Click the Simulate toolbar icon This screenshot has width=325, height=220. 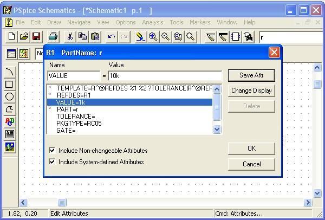(24, 54)
